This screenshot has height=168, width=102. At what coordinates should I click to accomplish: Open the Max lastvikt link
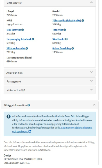tap(14, 30)
